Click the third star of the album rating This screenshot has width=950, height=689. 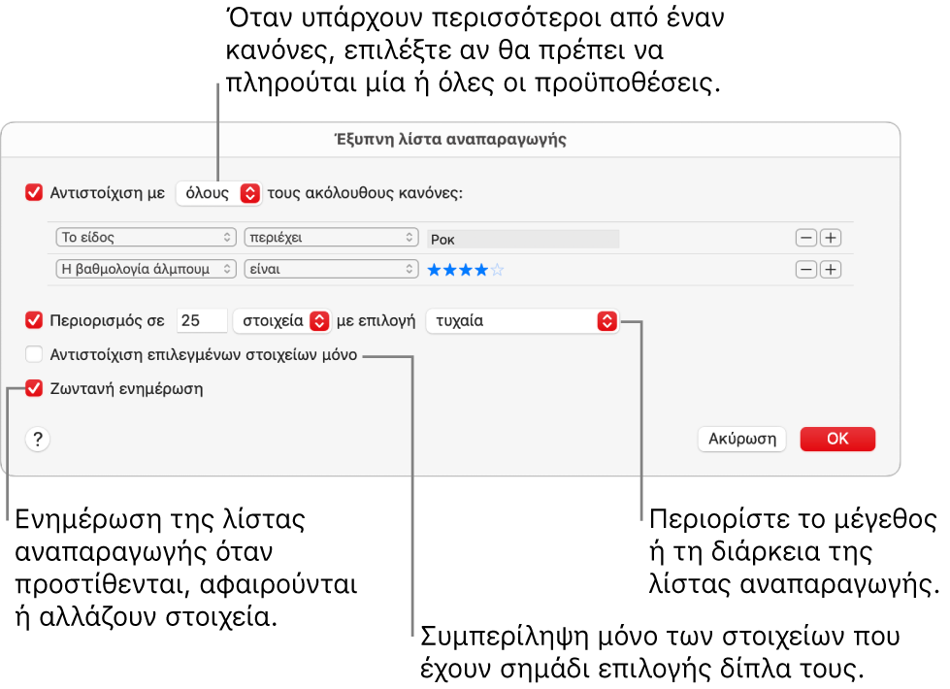tap(465, 270)
